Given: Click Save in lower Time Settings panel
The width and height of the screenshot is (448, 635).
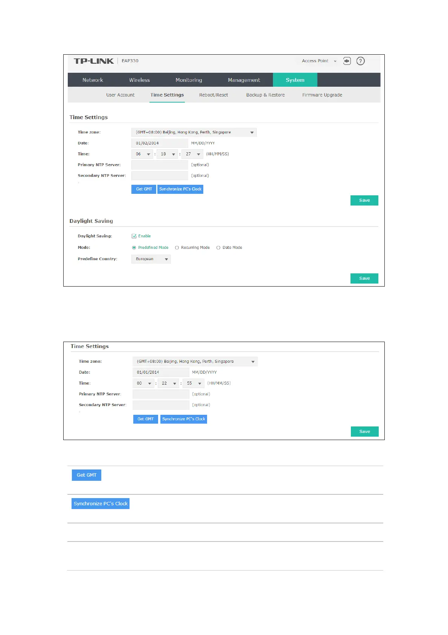Looking at the screenshot, I should pos(365,432).
